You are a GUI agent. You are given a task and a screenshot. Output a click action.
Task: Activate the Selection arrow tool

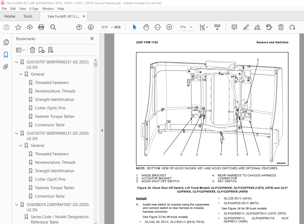[134, 27]
